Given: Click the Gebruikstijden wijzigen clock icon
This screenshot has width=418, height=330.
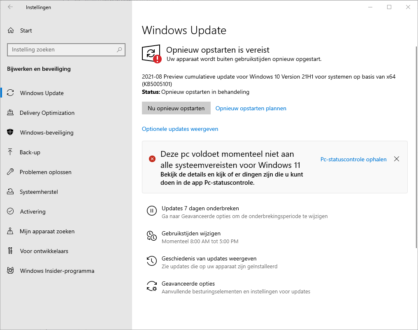Looking at the screenshot, I should [x=151, y=236].
